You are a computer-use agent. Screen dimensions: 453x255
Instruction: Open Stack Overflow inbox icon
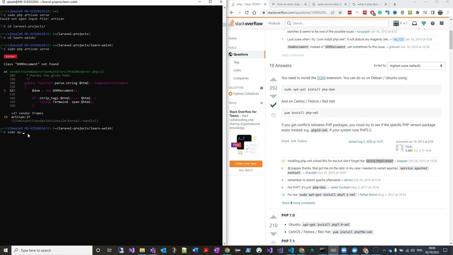coord(414,23)
